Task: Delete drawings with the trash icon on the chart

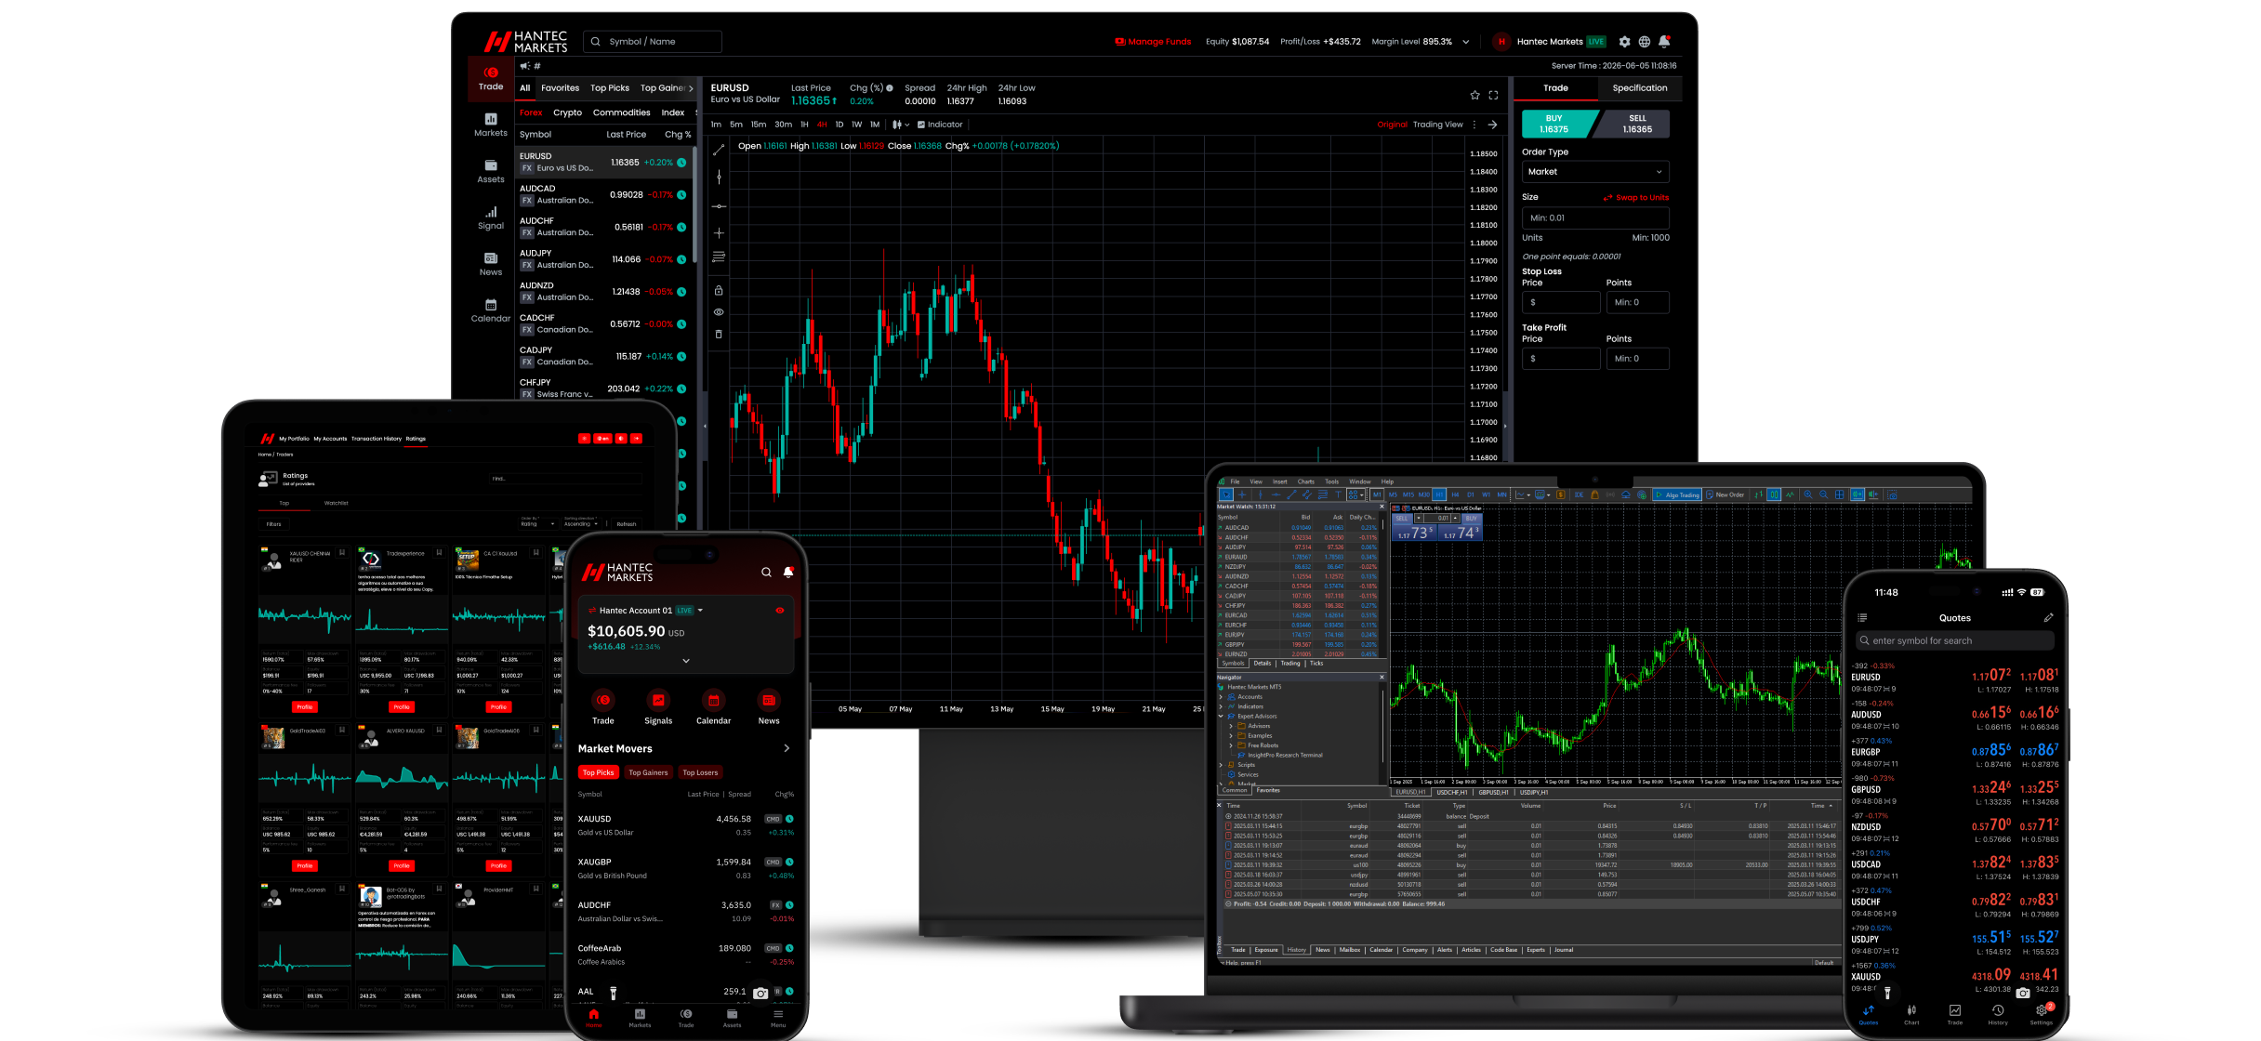Action: [x=719, y=334]
